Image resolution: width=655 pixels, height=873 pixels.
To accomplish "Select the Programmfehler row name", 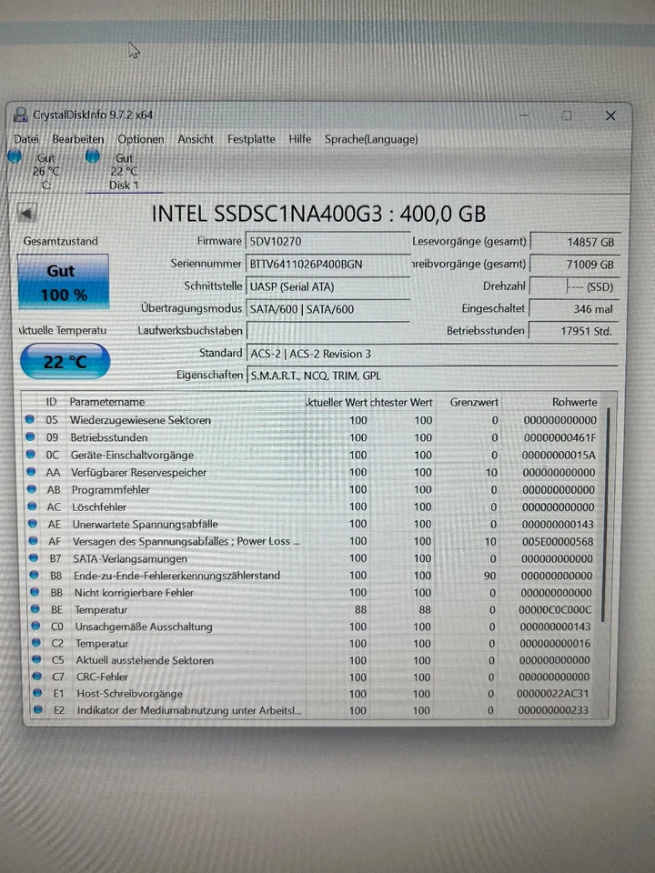I will pyautogui.click(x=111, y=490).
